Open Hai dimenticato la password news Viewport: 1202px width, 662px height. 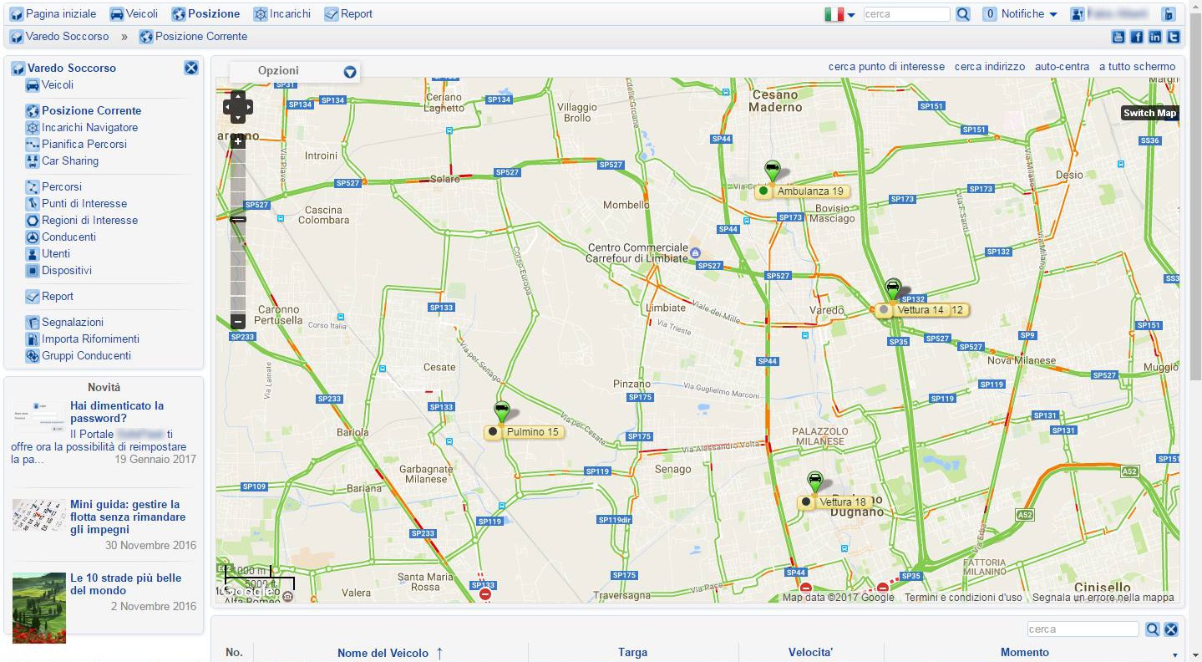117,412
